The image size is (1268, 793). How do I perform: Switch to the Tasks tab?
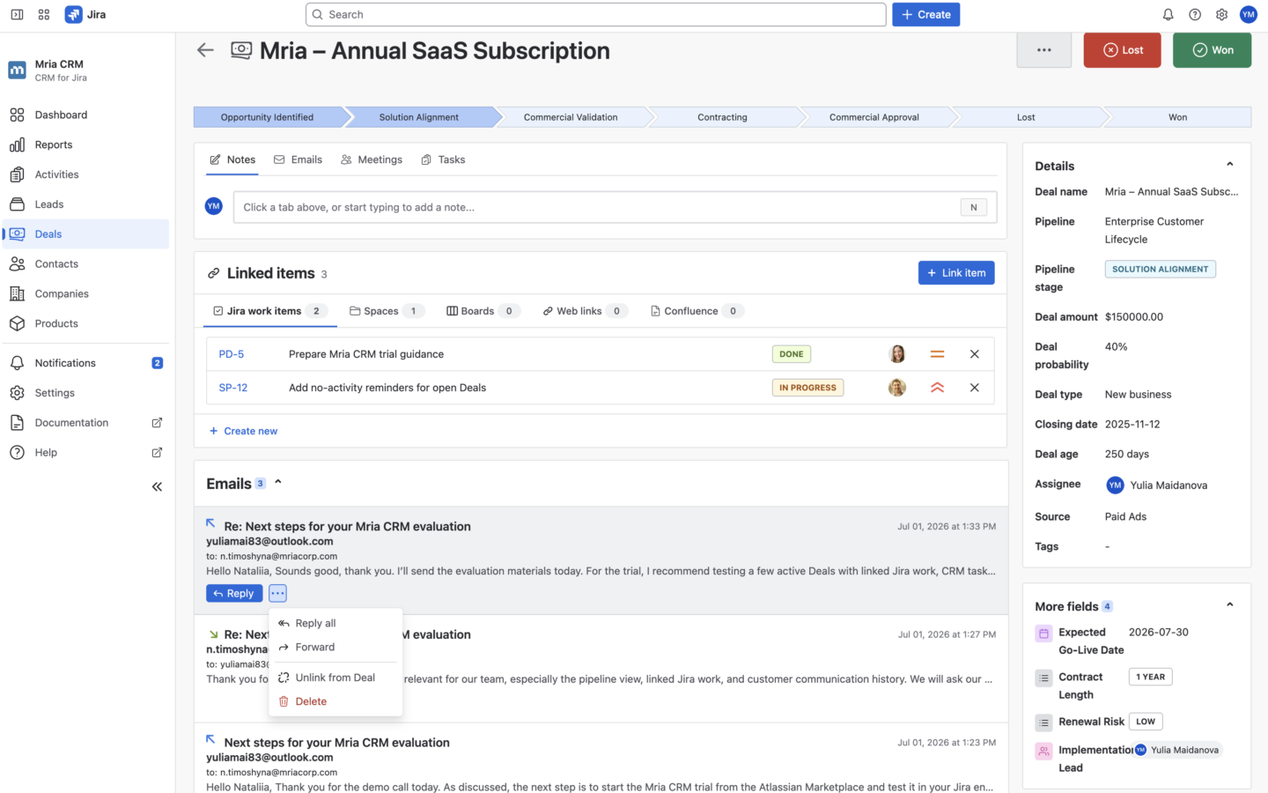(x=443, y=159)
